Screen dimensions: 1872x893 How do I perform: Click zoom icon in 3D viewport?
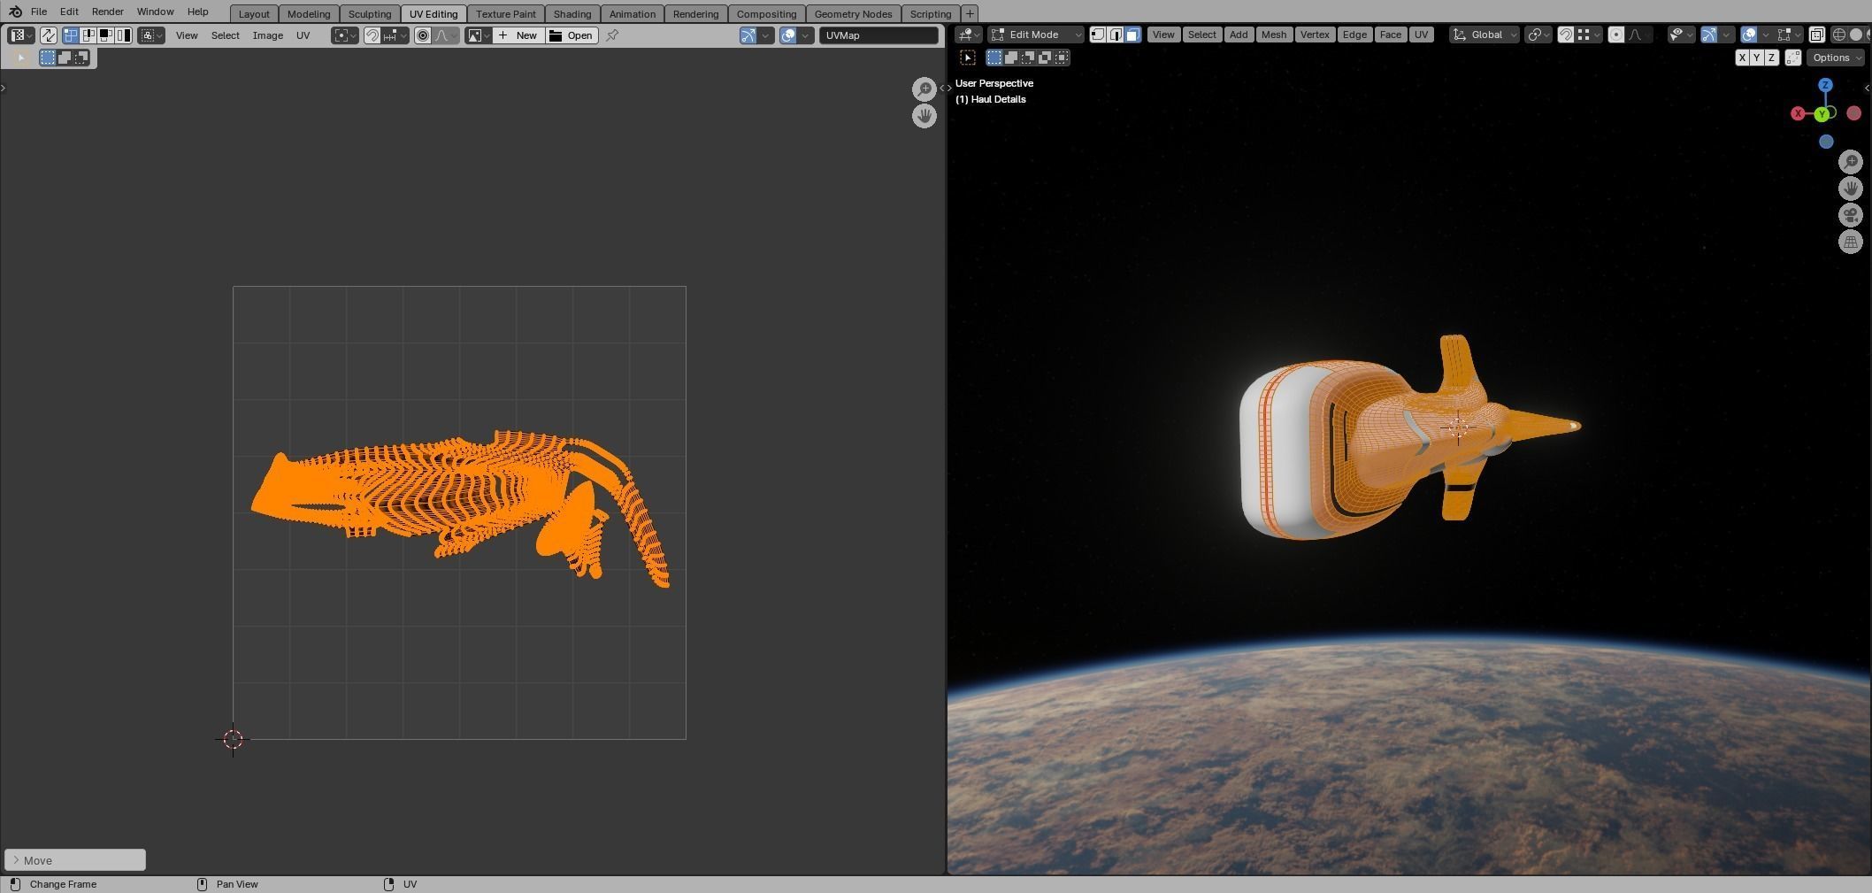coord(1851,162)
